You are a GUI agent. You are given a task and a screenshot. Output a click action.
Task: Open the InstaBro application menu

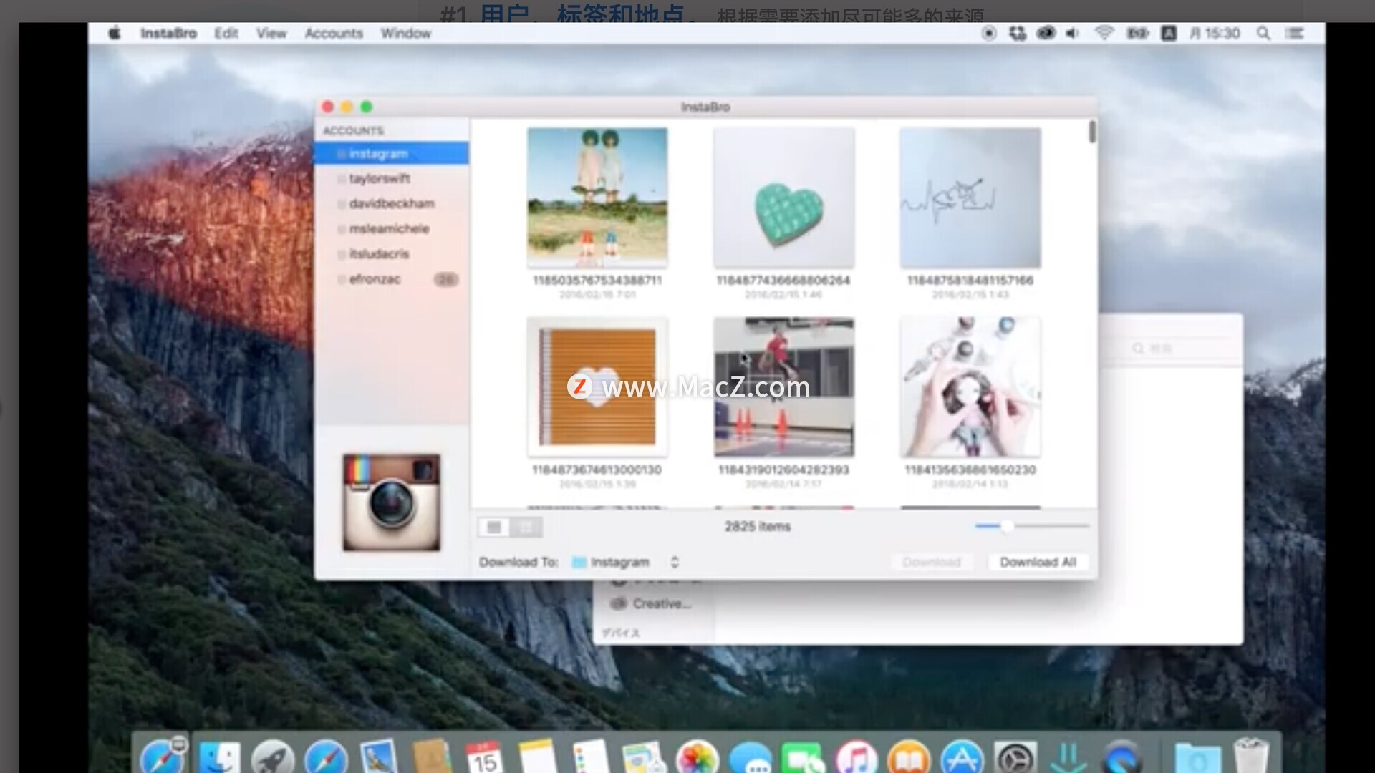point(168,33)
